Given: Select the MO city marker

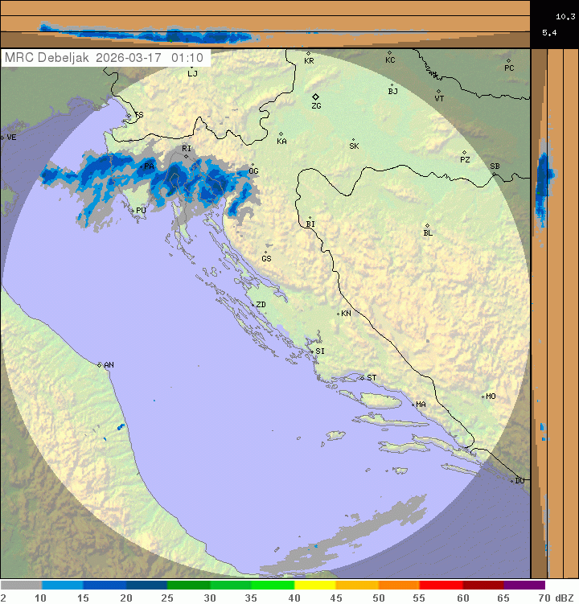Looking at the screenshot, I should [x=482, y=397].
